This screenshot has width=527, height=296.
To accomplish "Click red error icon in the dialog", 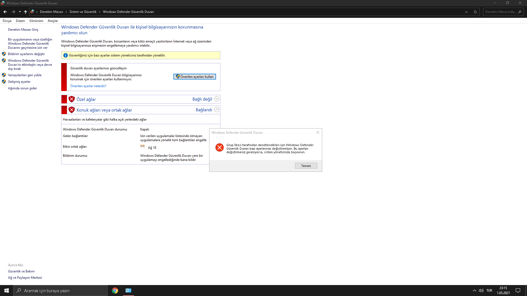I will point(220,147).
